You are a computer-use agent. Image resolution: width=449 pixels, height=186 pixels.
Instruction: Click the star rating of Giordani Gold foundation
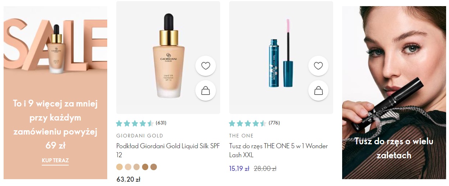coord(135,123)
